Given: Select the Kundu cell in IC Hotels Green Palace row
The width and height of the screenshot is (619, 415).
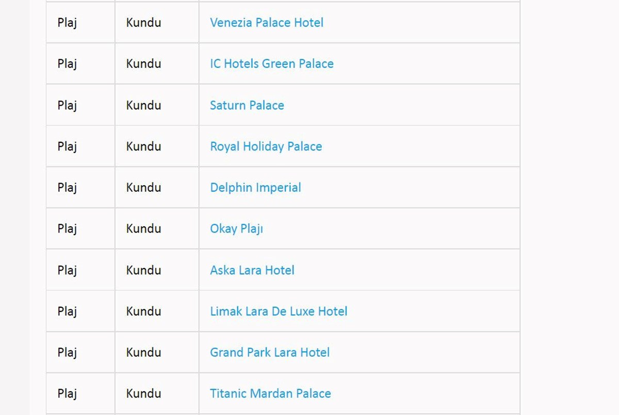Looking at the screenshot, I should point(157,64).
